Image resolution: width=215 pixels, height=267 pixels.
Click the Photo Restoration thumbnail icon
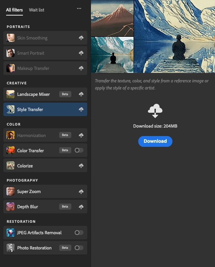pos(10,248)
